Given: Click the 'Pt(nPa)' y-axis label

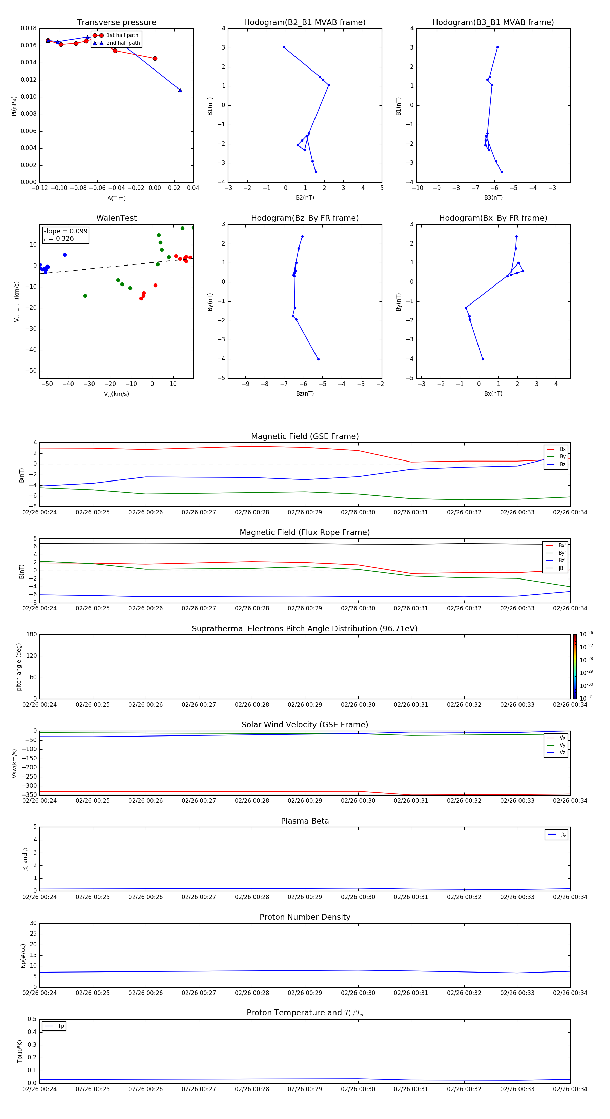Looking at the screenshot, I should (14, 106).
